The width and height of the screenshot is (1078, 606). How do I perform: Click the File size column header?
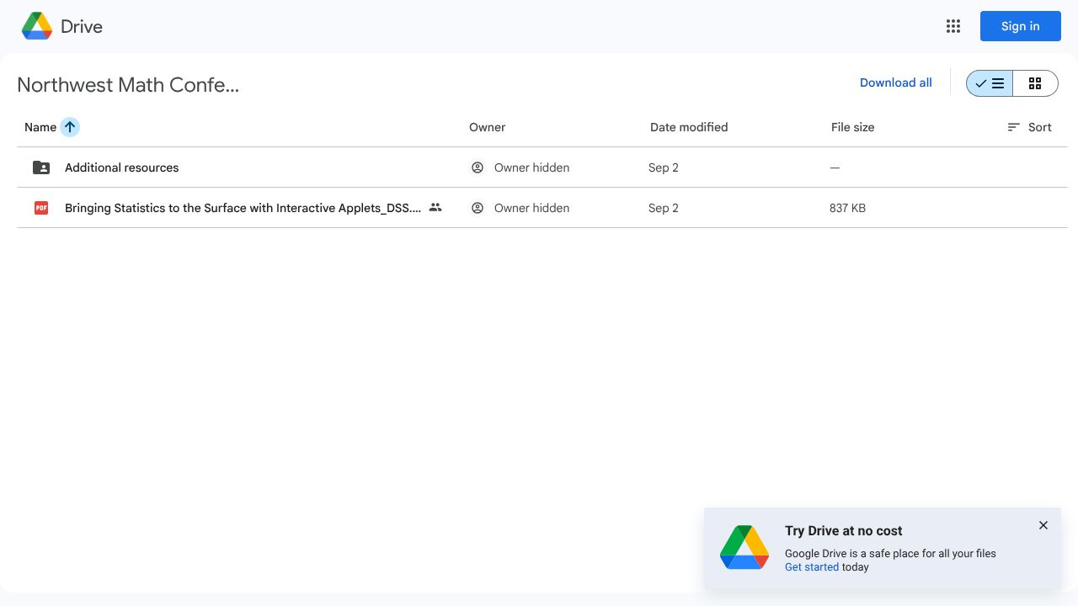click(x=852, y=127)
